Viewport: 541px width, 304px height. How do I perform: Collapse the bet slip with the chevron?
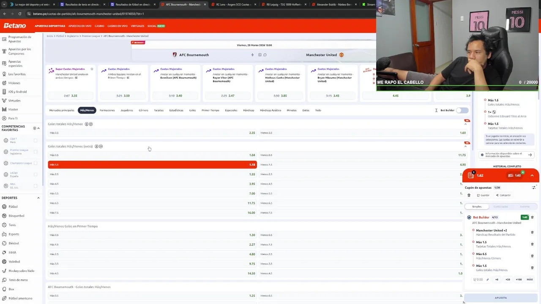pyautogui.click(x=532, y=175)
